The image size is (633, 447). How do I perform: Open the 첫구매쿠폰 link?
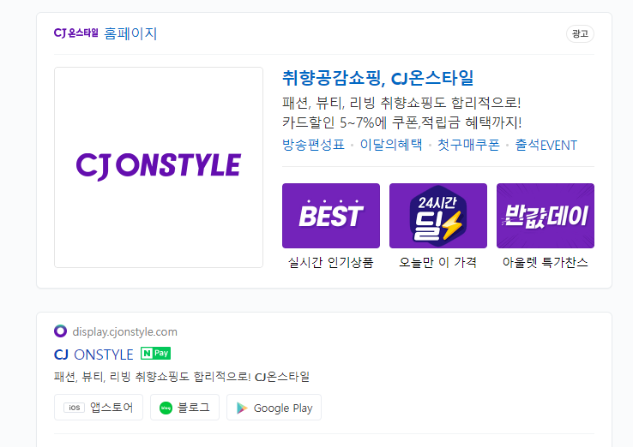pos(468,145)
